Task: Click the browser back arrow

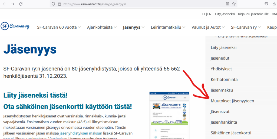Action: [x=5, y=4]
